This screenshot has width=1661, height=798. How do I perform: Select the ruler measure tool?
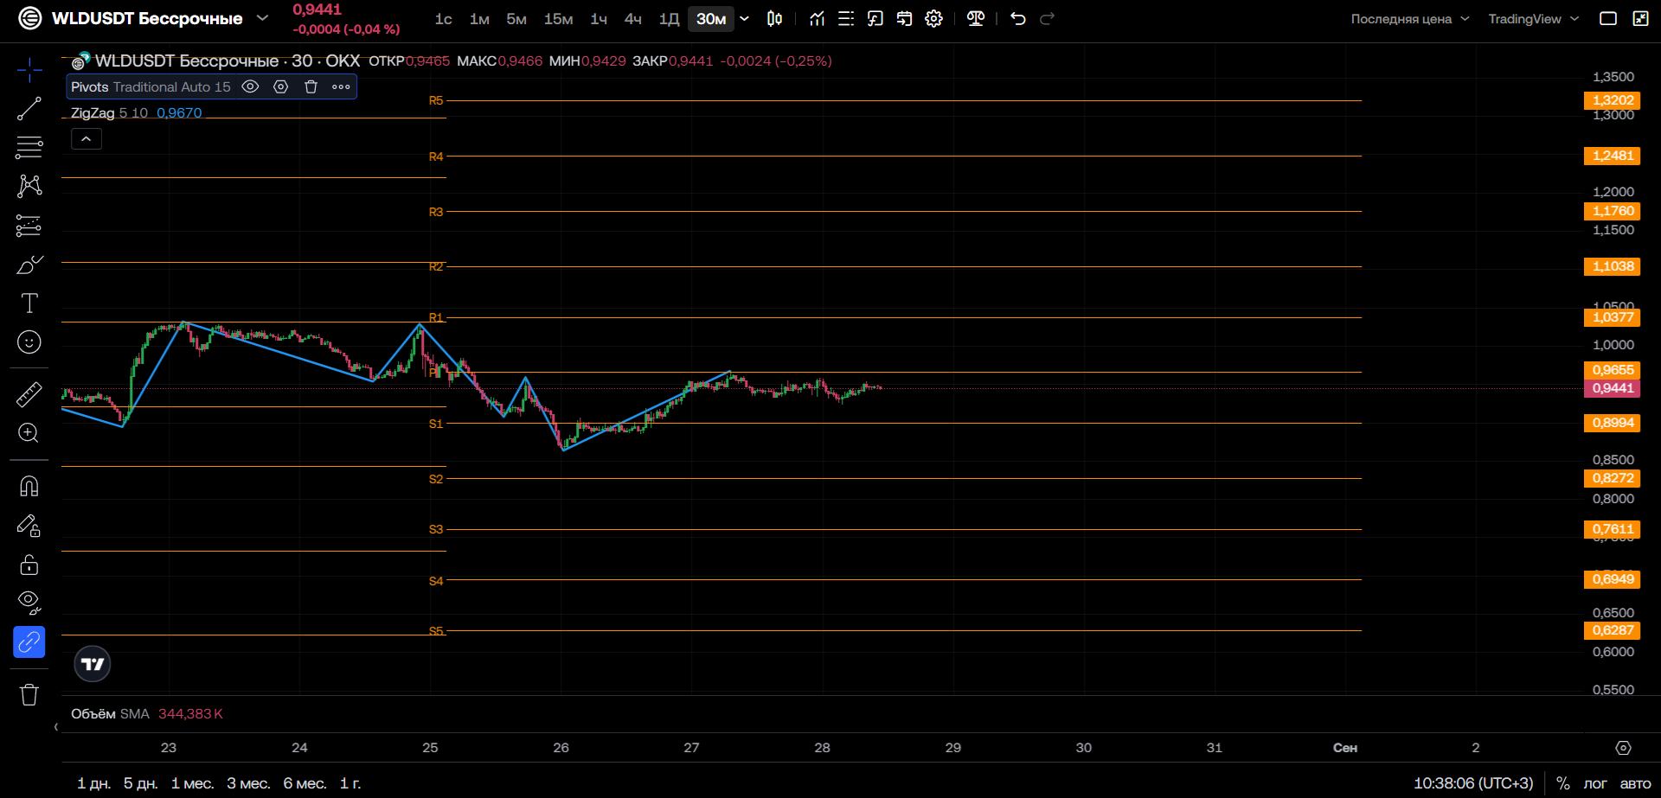29,394
